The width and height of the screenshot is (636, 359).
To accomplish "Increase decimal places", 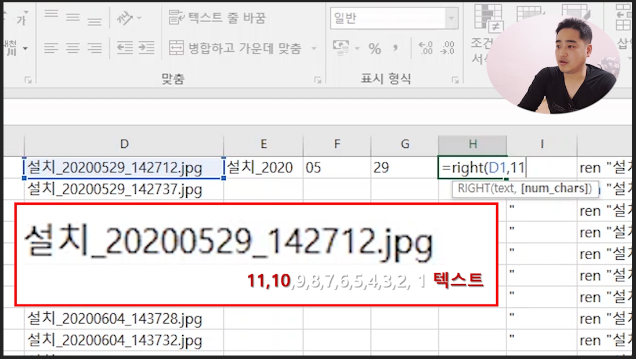I will tap(425, 48).
